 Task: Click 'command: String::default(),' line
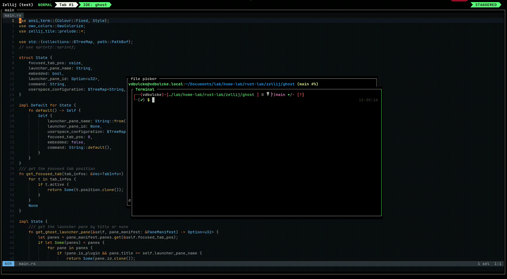79,147
